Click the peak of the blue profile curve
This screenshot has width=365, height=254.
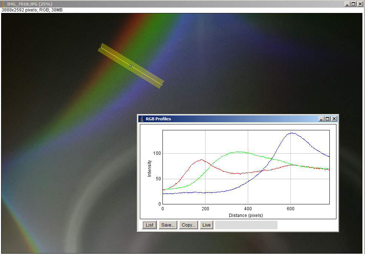292,133
